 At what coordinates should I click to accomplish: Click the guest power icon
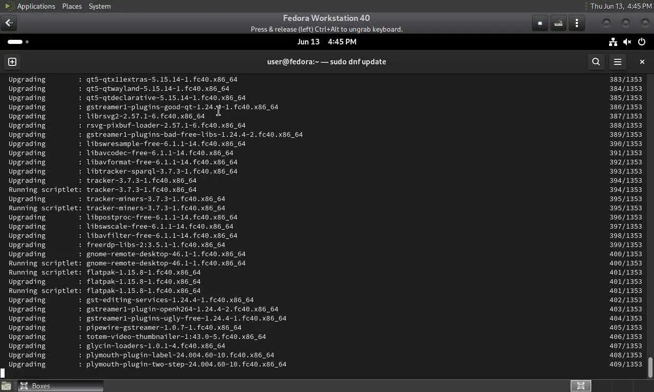642,42
